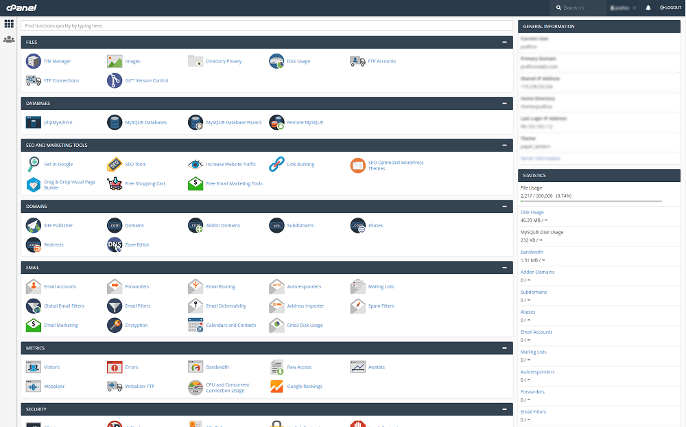This screenshot has width=686, height=427.
Task: Open the Redirects icon
Action: pos(33,245)
